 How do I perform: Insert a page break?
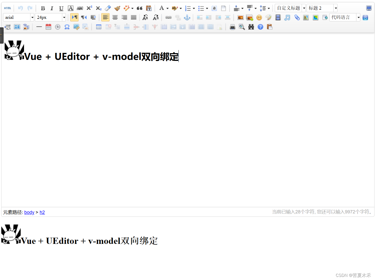coord(8,27)
